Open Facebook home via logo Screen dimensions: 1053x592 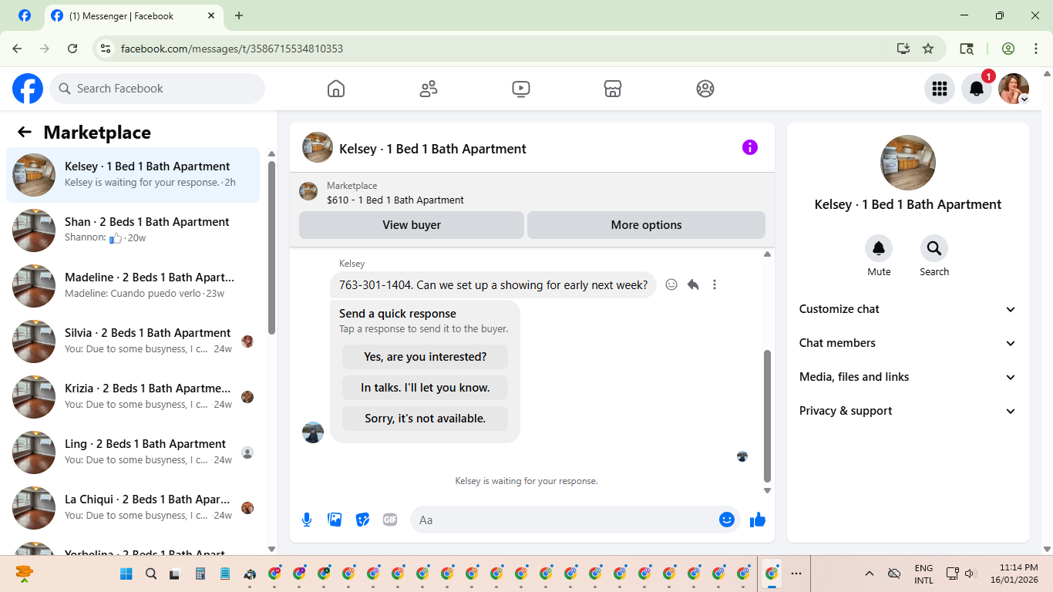(x=28, y=89)
